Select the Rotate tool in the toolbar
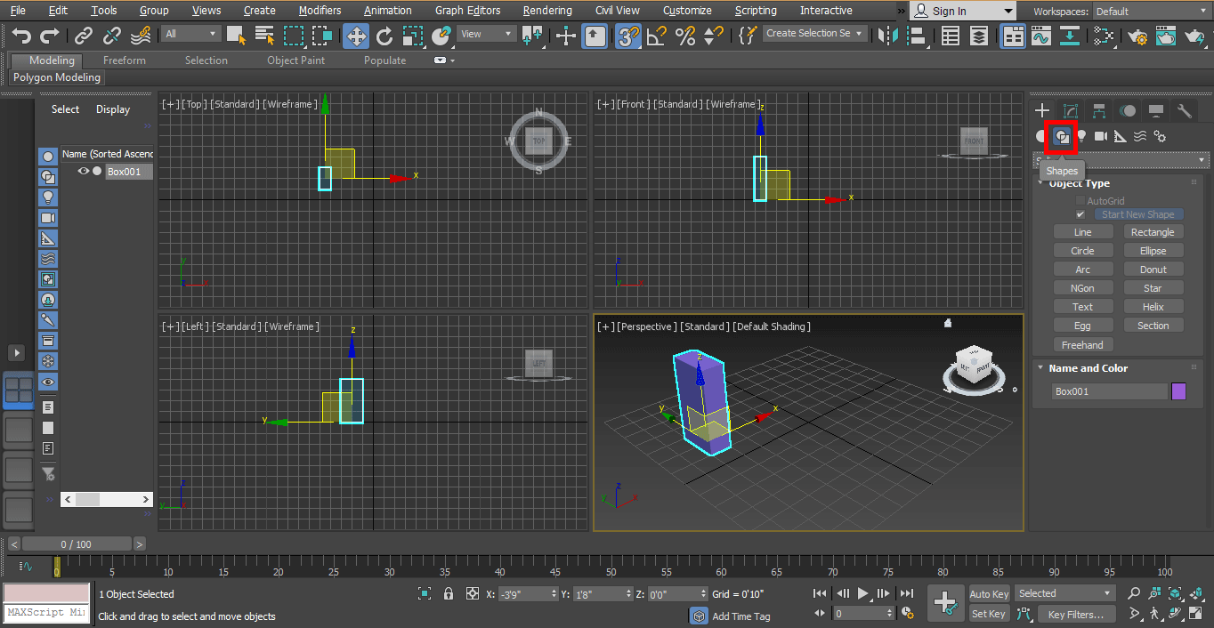 point(384,36)
